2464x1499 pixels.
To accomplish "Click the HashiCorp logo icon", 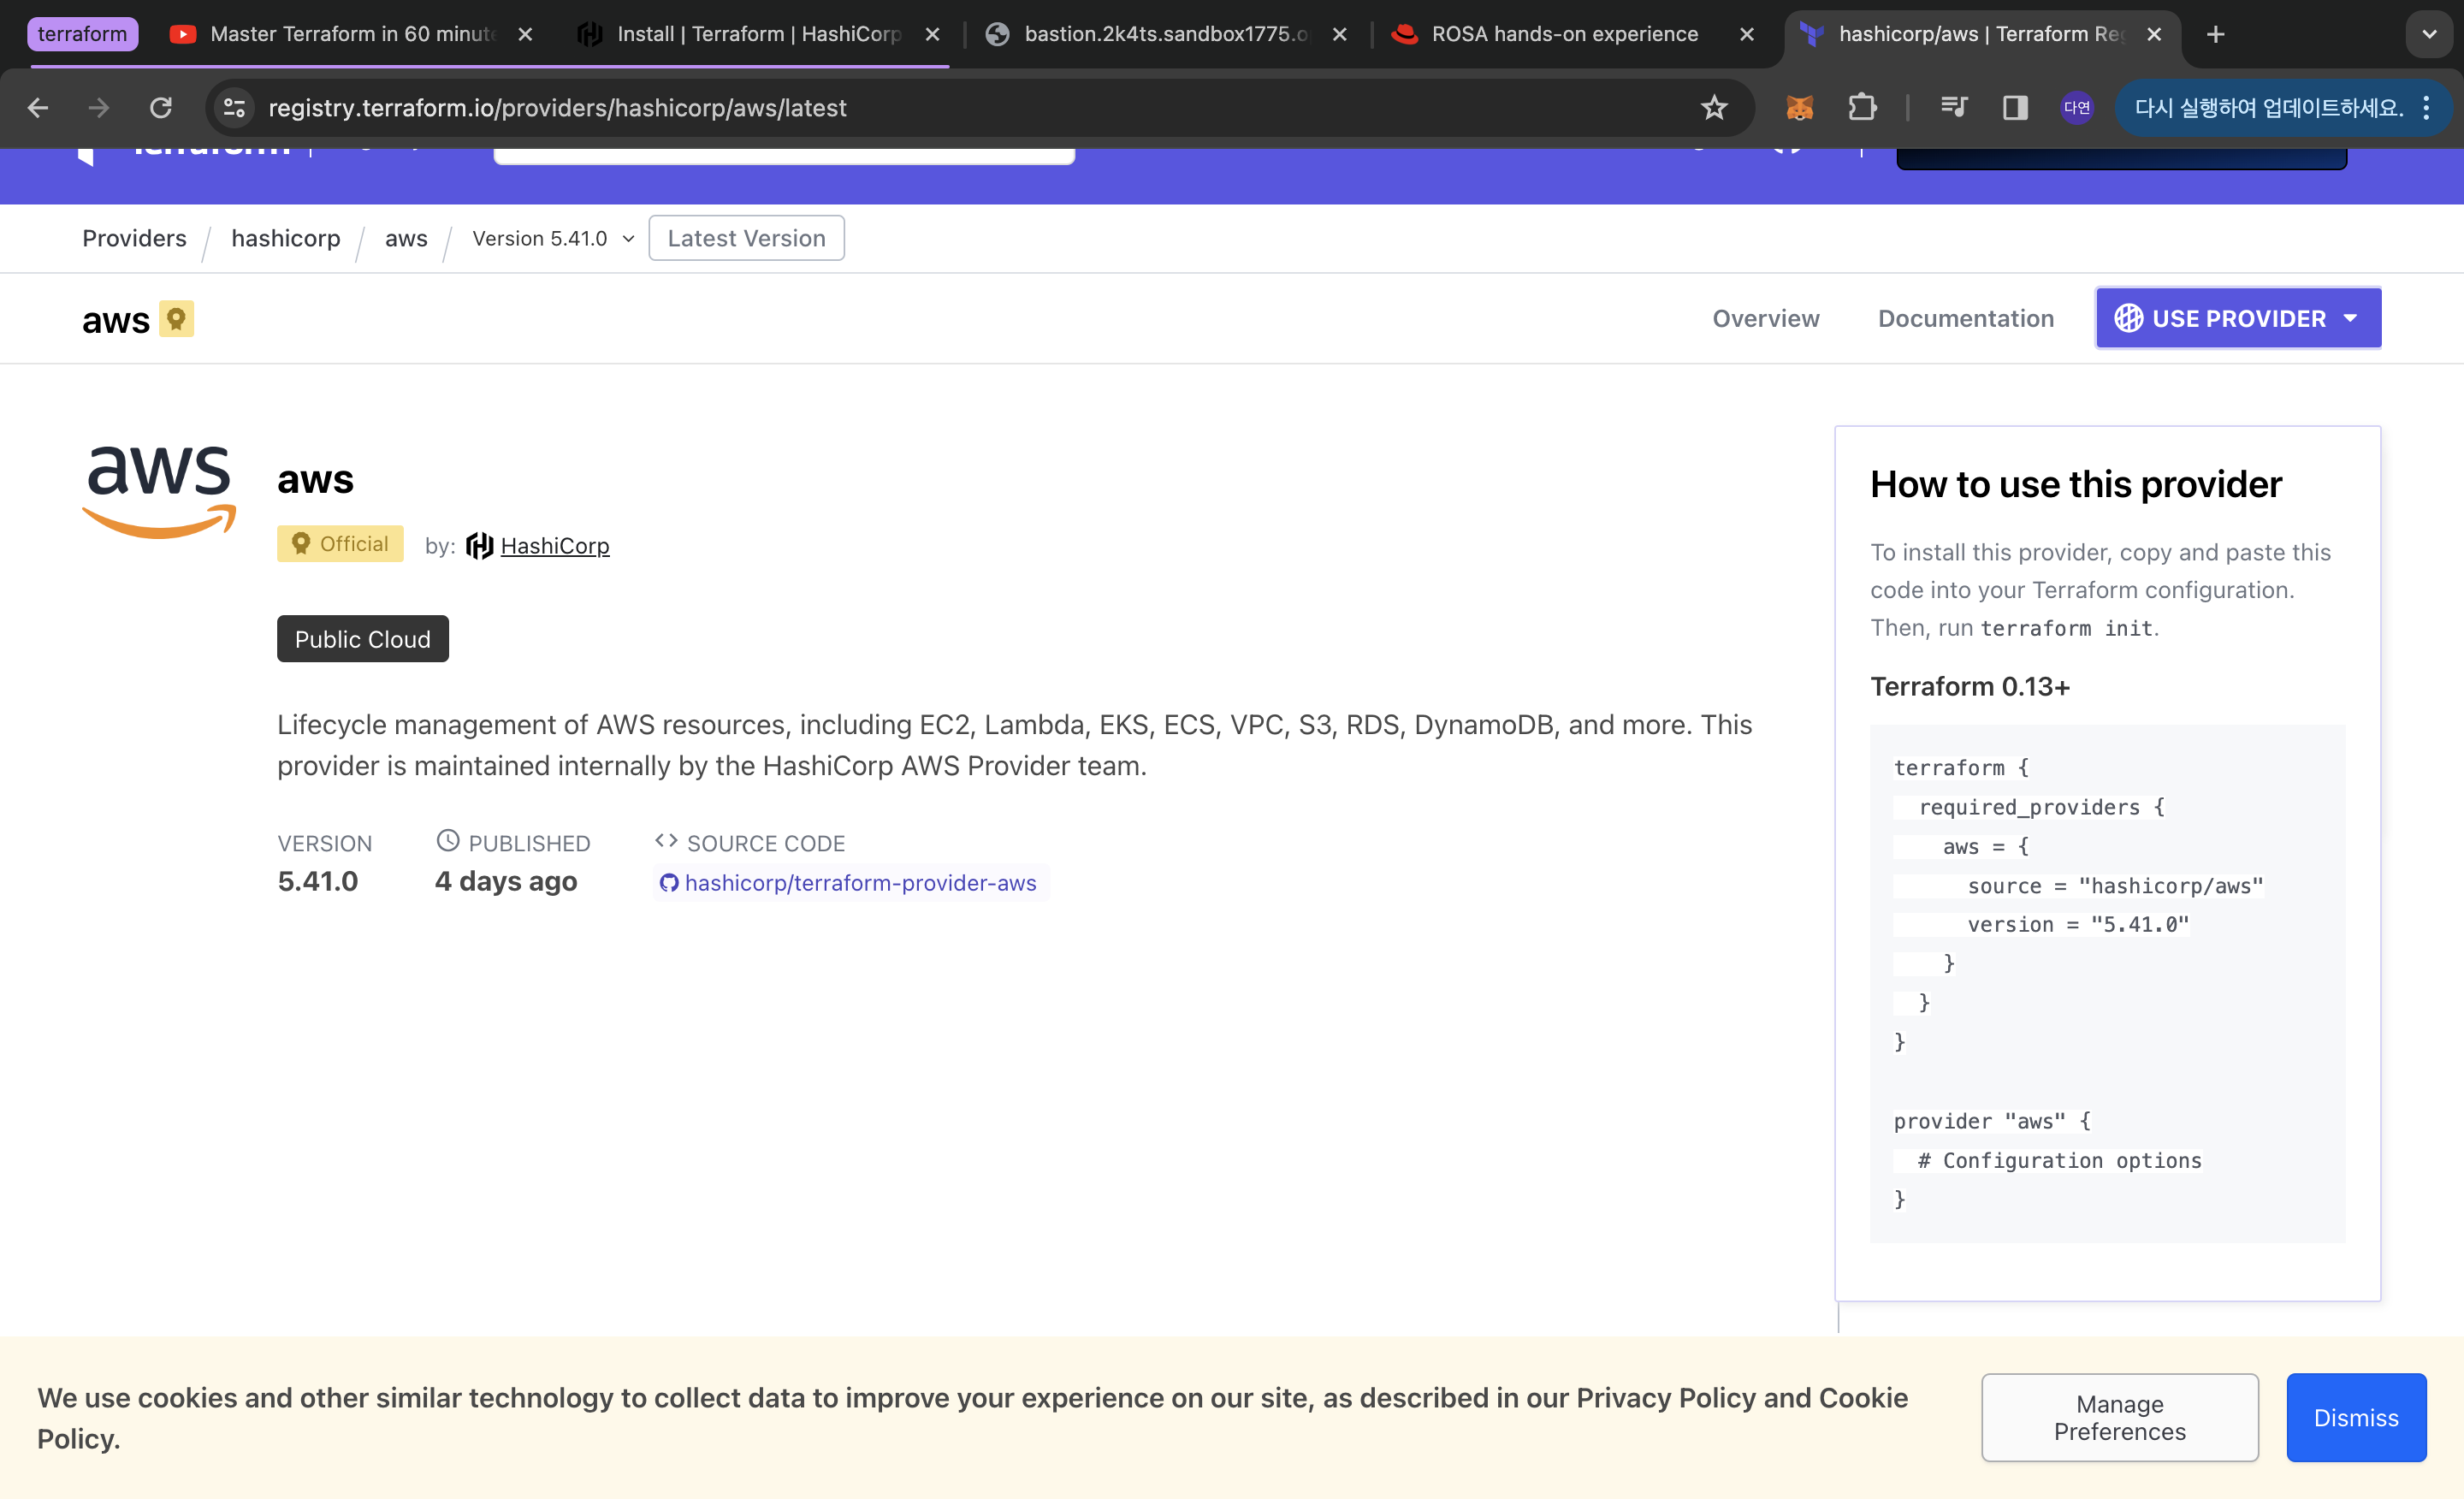I will click(x=480, y=546).
